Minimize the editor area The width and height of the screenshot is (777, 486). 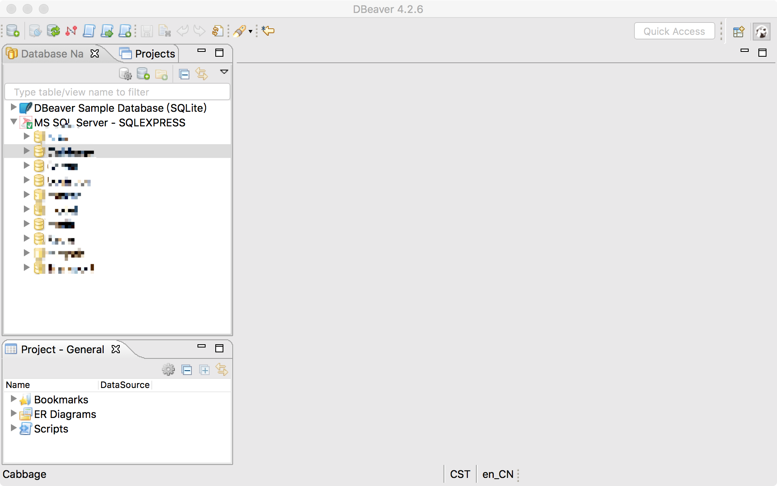pos(745,51)
